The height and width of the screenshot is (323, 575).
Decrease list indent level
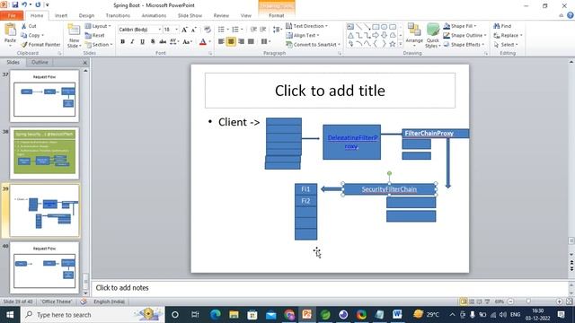pos(253,30)
